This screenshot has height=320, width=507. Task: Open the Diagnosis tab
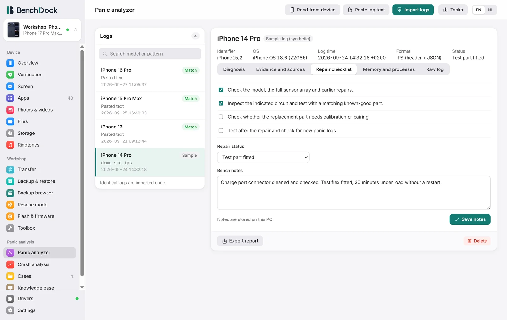[x=234, y=69]
